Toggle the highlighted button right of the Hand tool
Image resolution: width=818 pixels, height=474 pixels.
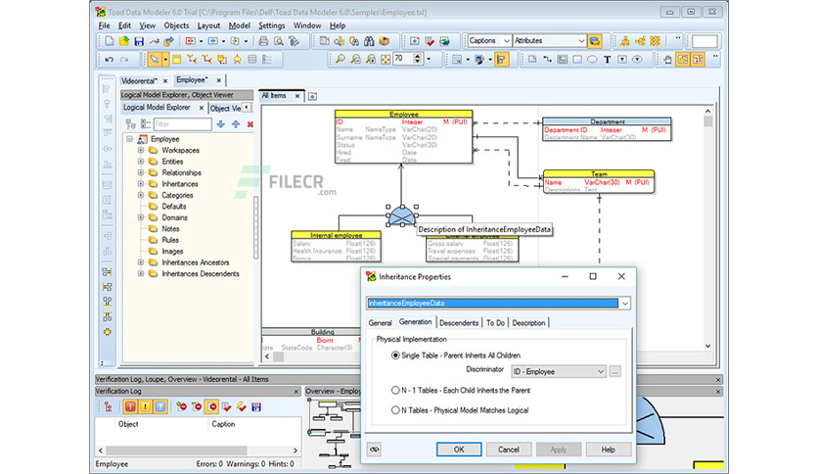click(682, 60)
